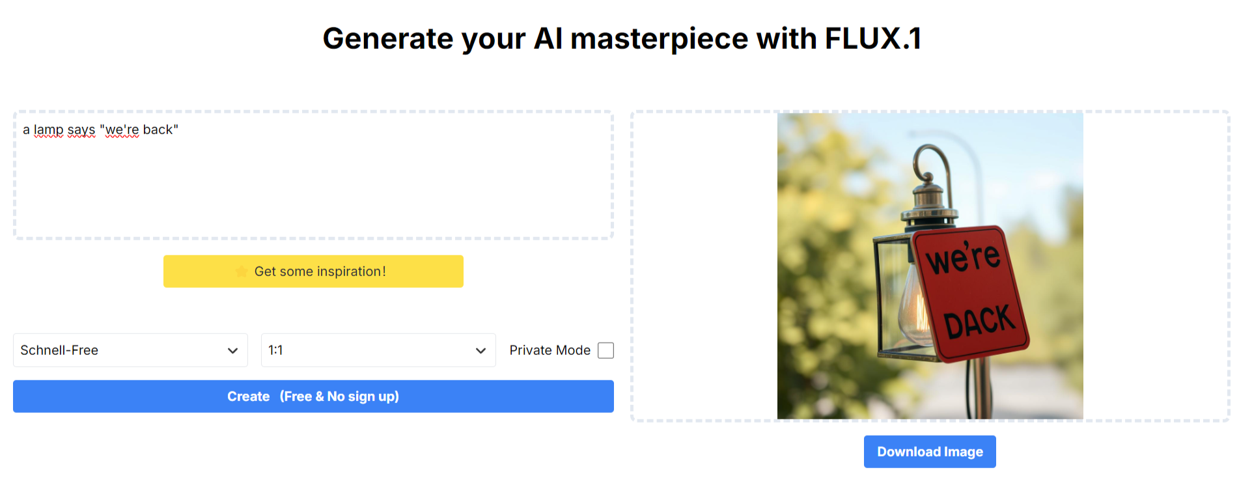Enable the Private Mode checkbox

(606, 350)
